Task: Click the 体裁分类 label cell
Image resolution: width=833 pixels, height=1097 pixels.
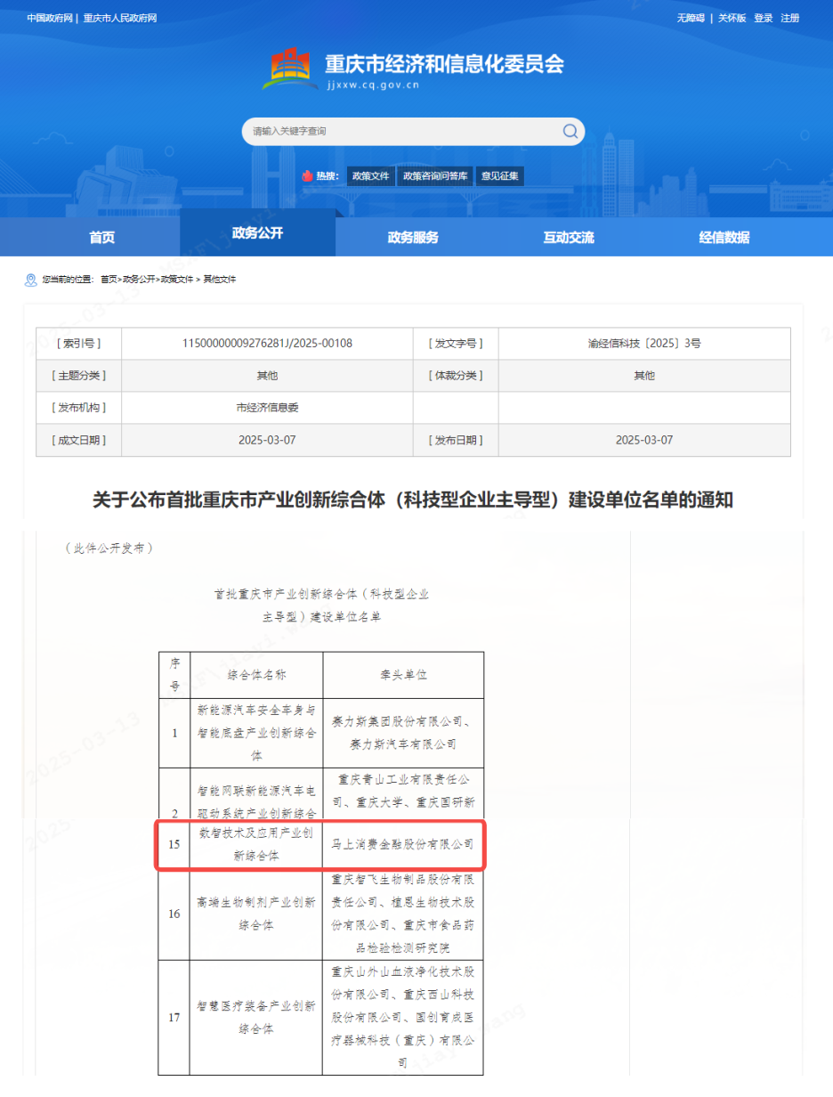Action: (456, 376)
